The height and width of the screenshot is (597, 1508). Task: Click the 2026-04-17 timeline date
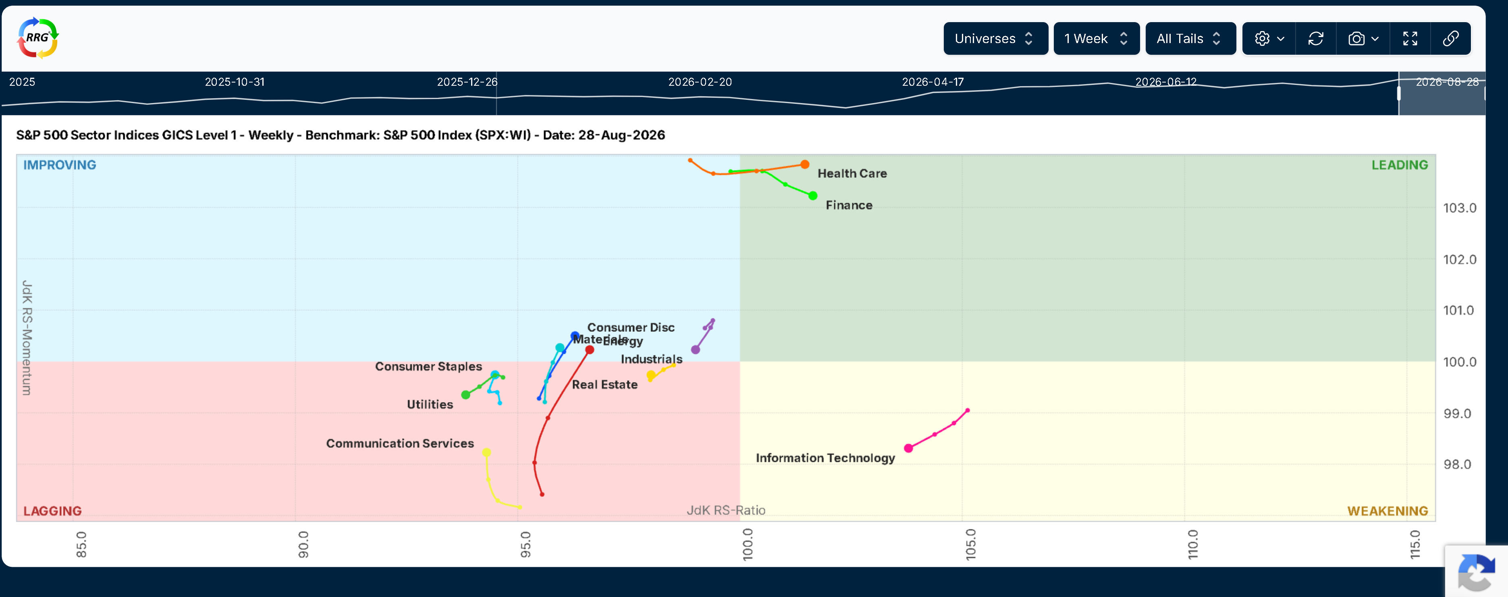(x=933, y=82)
